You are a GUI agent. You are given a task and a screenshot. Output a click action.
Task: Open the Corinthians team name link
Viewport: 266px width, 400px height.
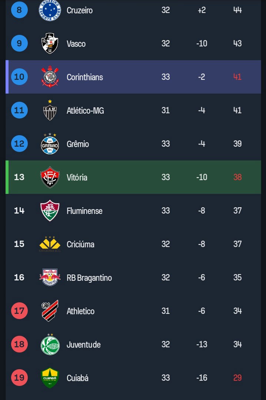(x=85, y=77)
